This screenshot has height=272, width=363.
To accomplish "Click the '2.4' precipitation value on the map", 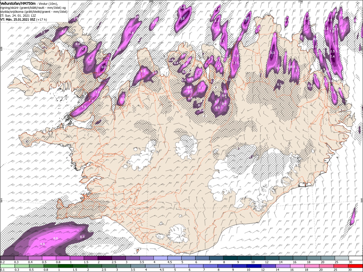I will pos(333,56).
